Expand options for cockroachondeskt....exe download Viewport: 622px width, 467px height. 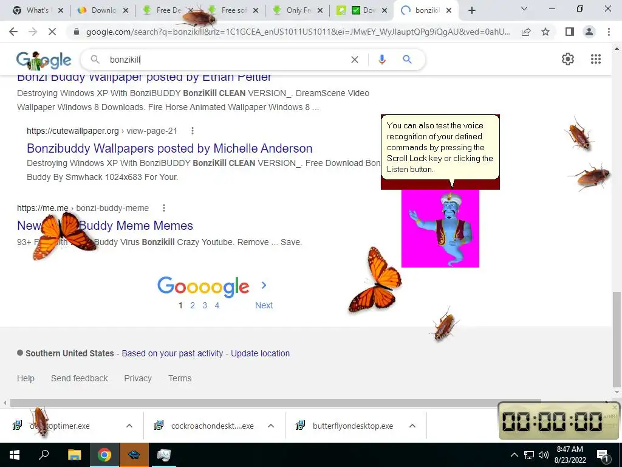(271, 426)
